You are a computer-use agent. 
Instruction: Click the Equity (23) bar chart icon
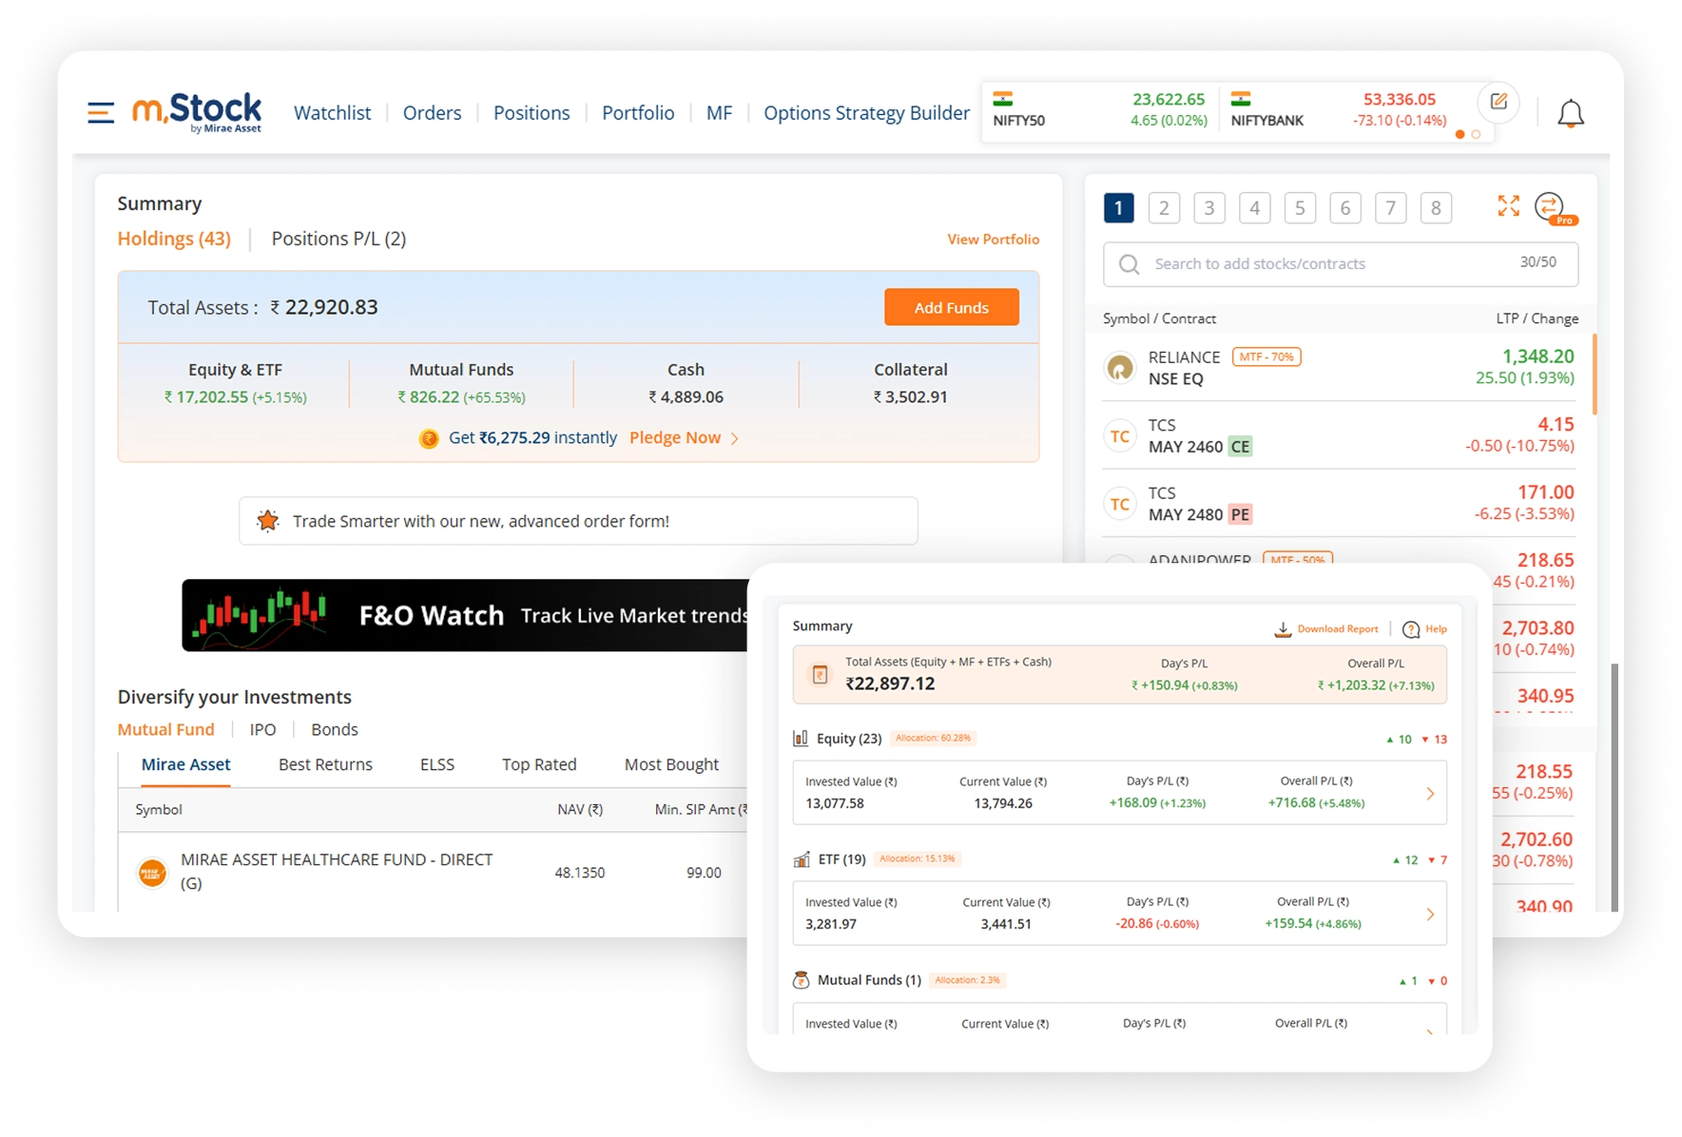pyautogui.click(x=801, y=738)
